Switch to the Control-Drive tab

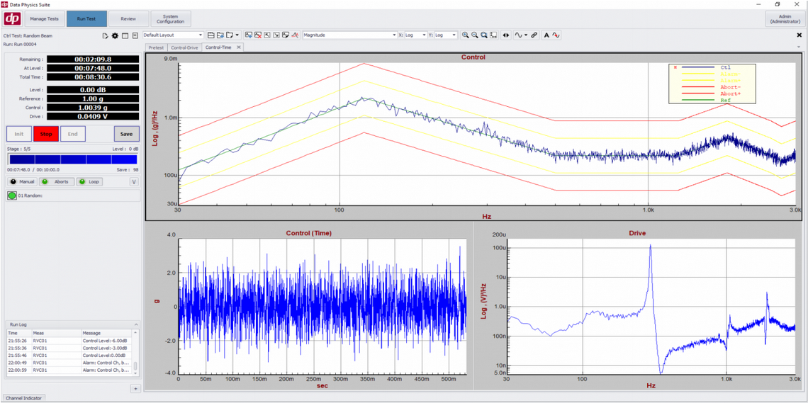pyautogui.click(x=184, y=47)
